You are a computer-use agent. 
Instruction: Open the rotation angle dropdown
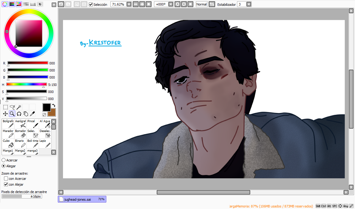click(x=171, y=4)
